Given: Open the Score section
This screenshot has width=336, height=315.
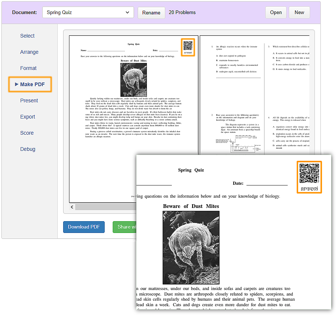Looking at the screenshot, I should coord(27,133).
